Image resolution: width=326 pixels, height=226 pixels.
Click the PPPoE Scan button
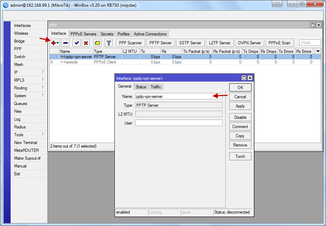point(280,43)
